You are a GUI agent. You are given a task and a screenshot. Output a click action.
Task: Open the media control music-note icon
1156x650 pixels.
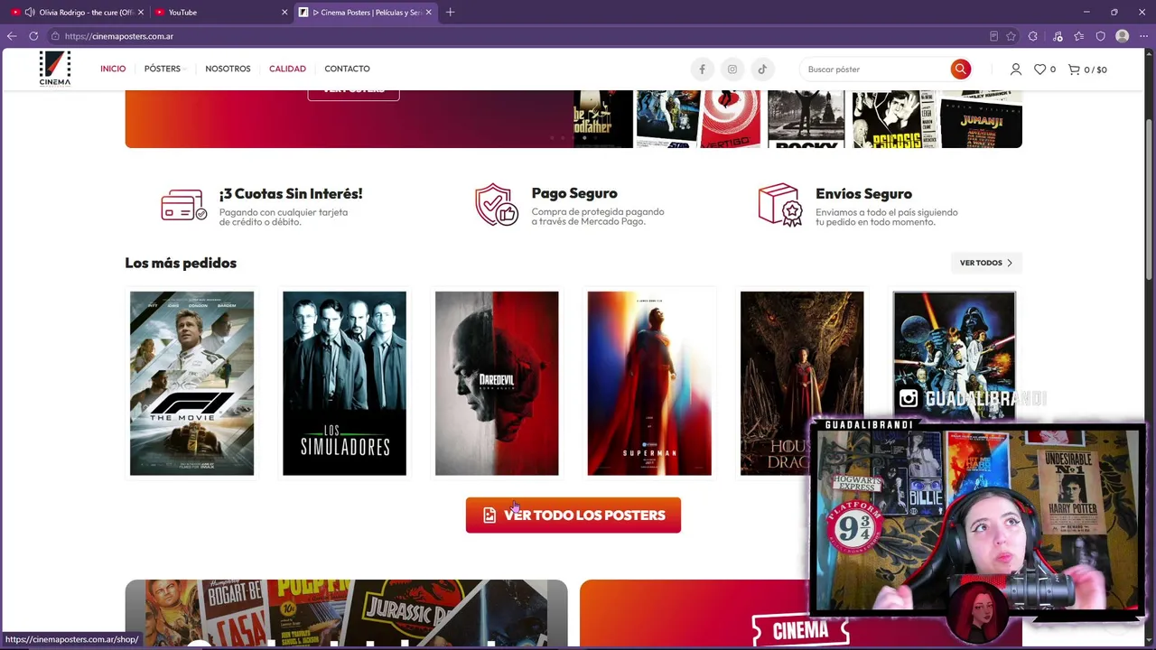tap(1058, 36)
